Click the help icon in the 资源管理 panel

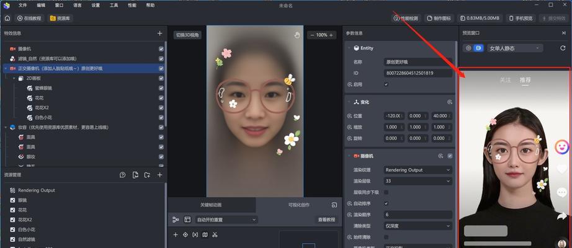tap(123, 175)
